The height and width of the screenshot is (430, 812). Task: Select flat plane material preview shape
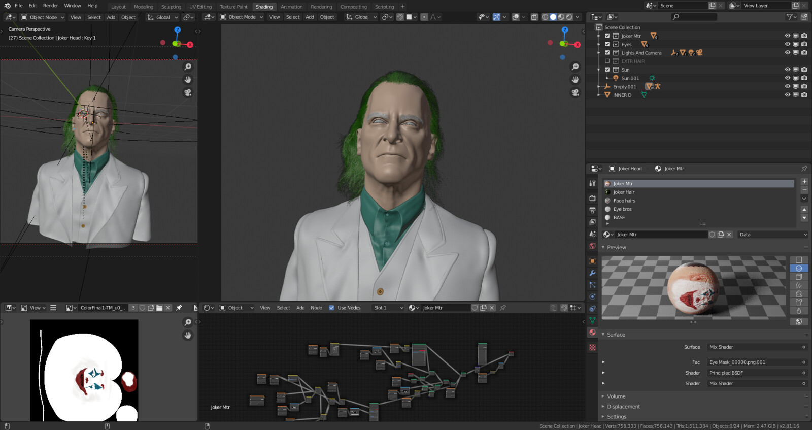tap(799, 260)
